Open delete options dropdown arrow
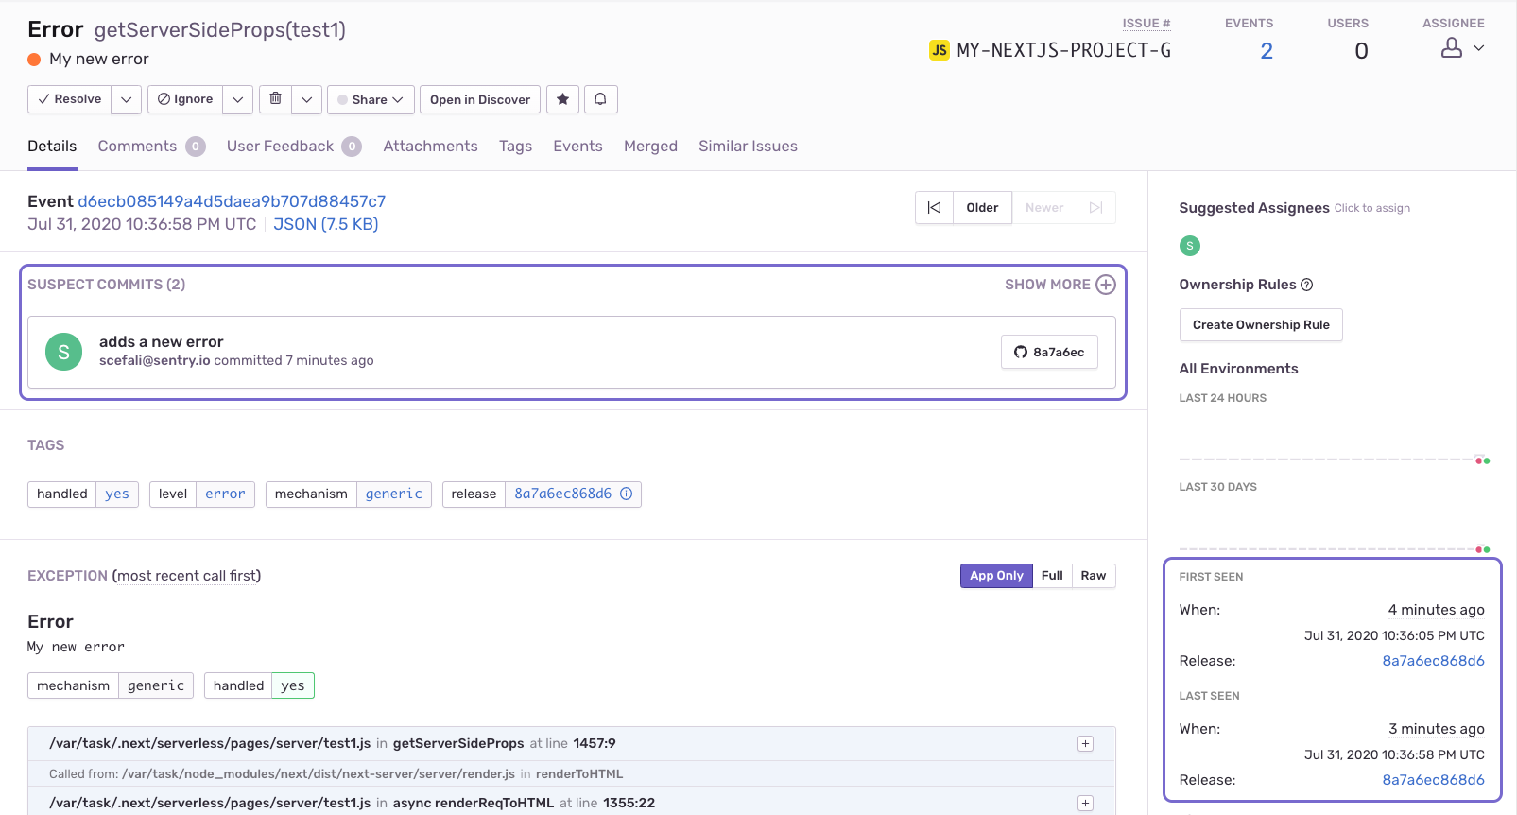Image resolution: width=1517 pixels, height=815 pixels. 307,99
